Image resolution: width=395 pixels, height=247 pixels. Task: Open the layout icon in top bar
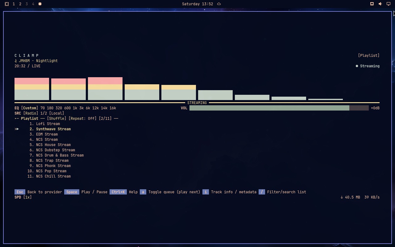pos(7,4)
